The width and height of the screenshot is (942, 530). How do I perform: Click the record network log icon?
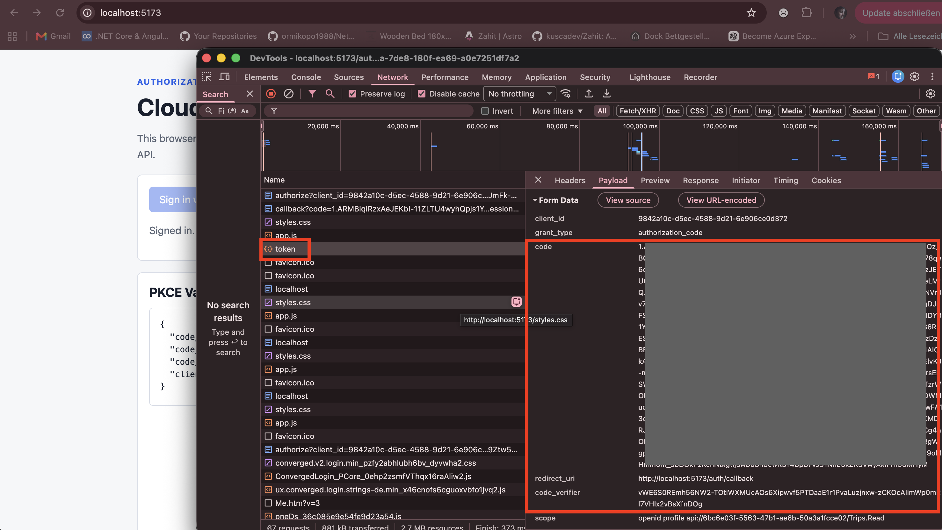coord(271,94)
